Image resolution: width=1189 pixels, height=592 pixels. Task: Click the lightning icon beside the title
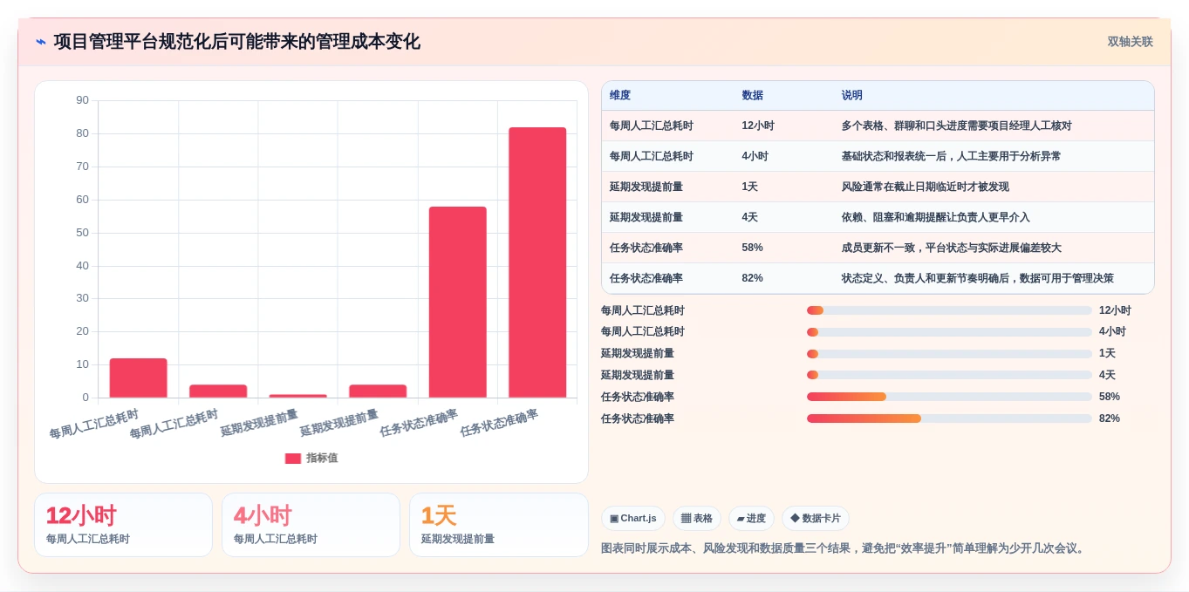41,42
